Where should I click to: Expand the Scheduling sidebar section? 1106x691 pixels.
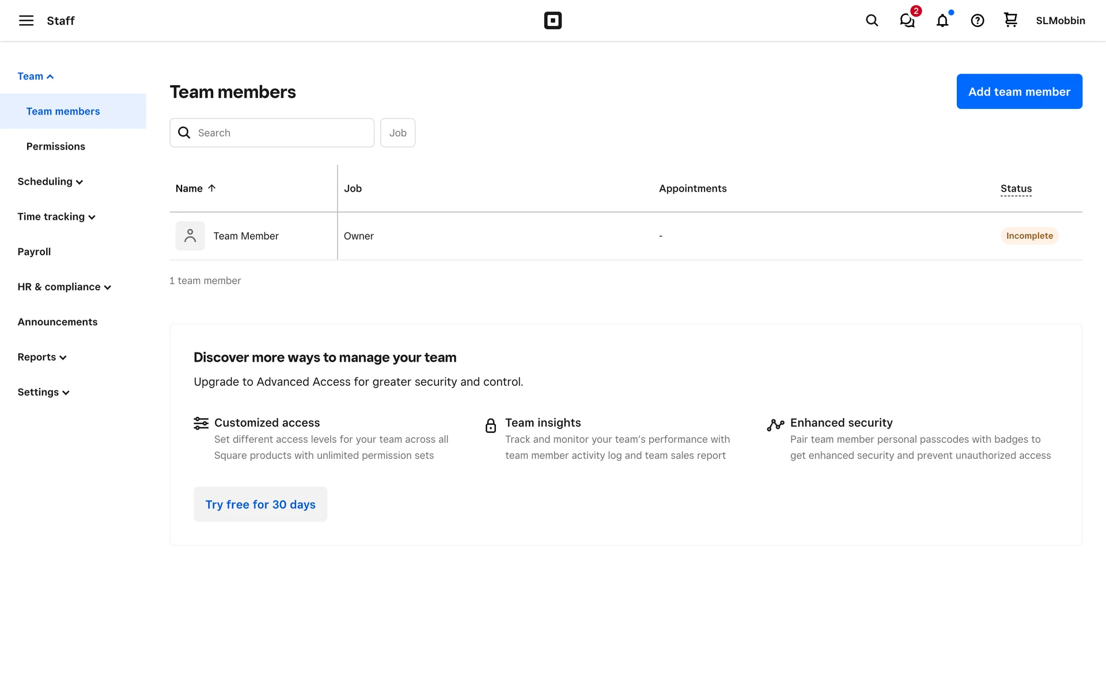click(50, 182)
